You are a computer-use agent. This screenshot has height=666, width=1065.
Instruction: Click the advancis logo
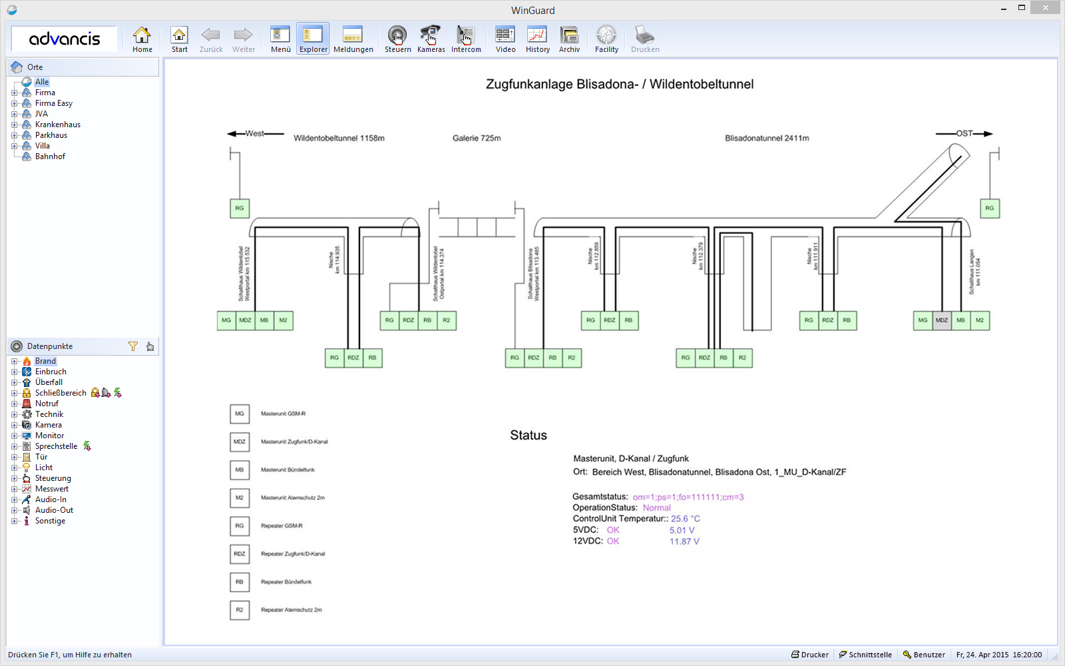65,39
